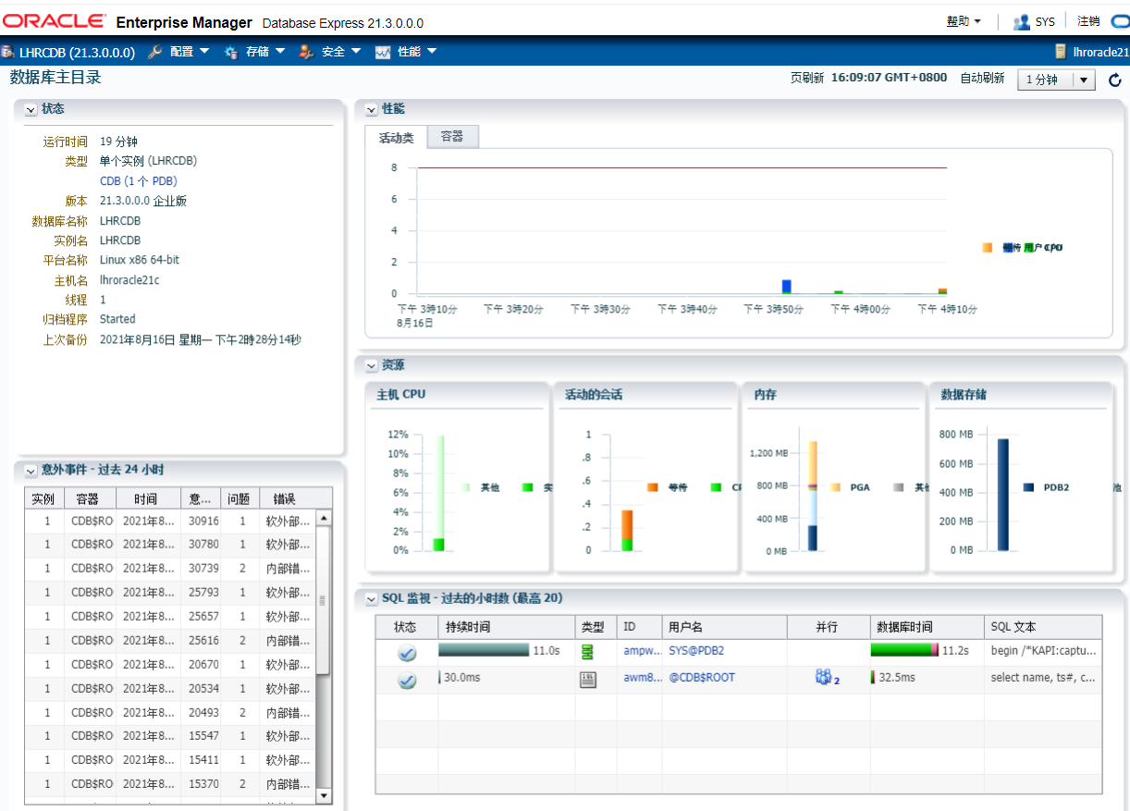Screen dimensions: 1130x811
Task: Open the 配置 menu in the toolbar
Action: click(x=180, y=52)
